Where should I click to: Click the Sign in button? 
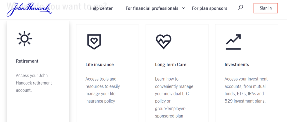click(x=266, y=8)
